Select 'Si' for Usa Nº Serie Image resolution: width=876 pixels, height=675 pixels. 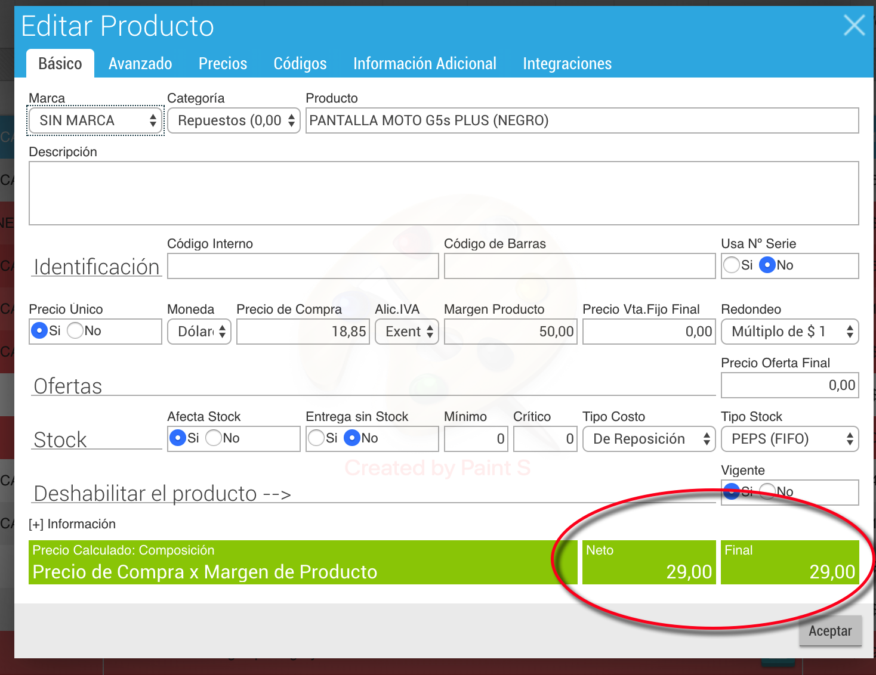point(732,265)
